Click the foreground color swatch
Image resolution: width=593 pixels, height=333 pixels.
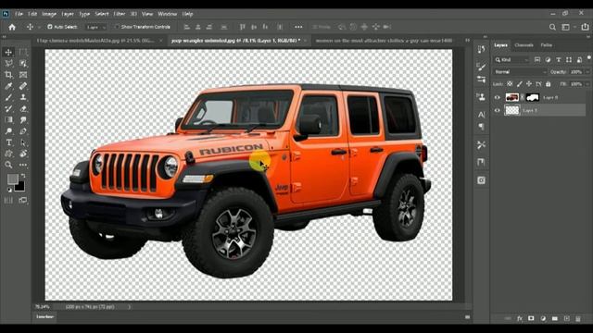point(12,179)
